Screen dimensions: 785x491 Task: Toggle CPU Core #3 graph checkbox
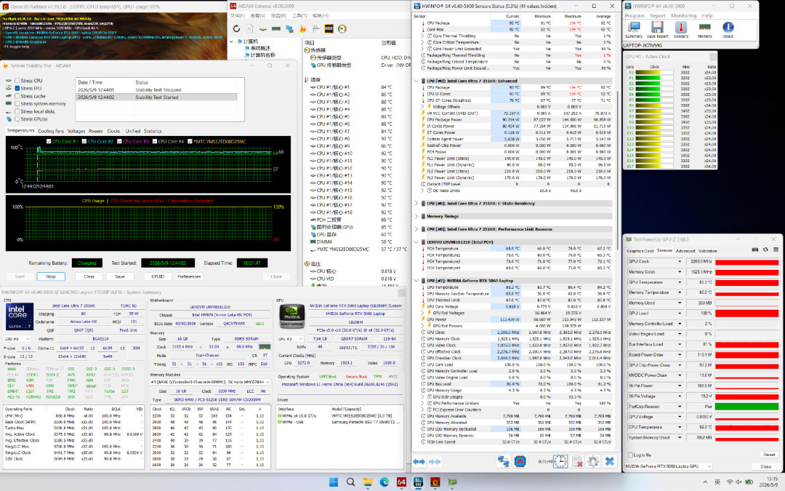point(119,141)
